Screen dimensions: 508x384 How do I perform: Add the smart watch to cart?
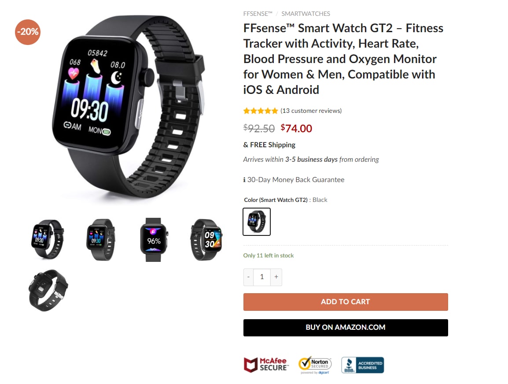[346, 302]
